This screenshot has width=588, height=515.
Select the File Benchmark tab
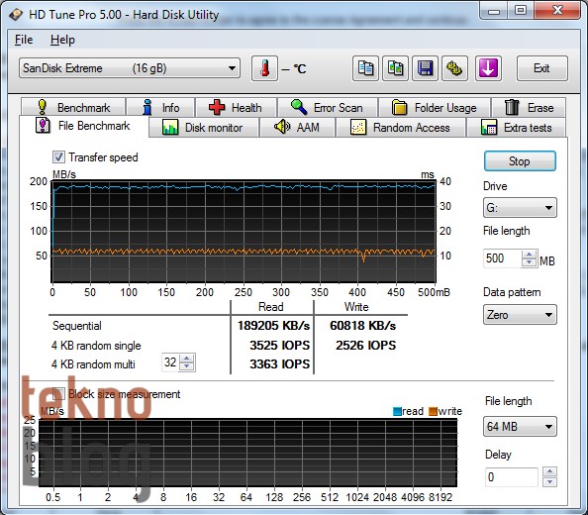click(x=83, y=126)
